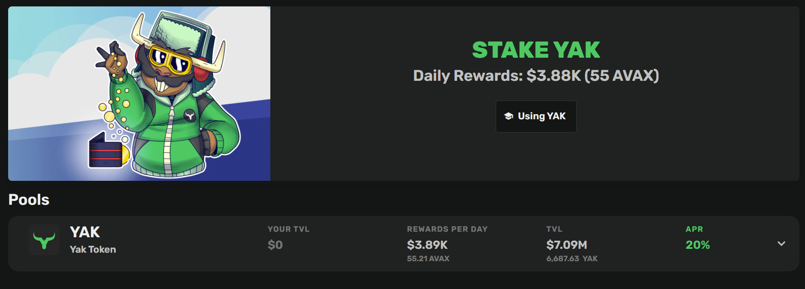
Task: Click the green YAK token logo
Action: 44,240
